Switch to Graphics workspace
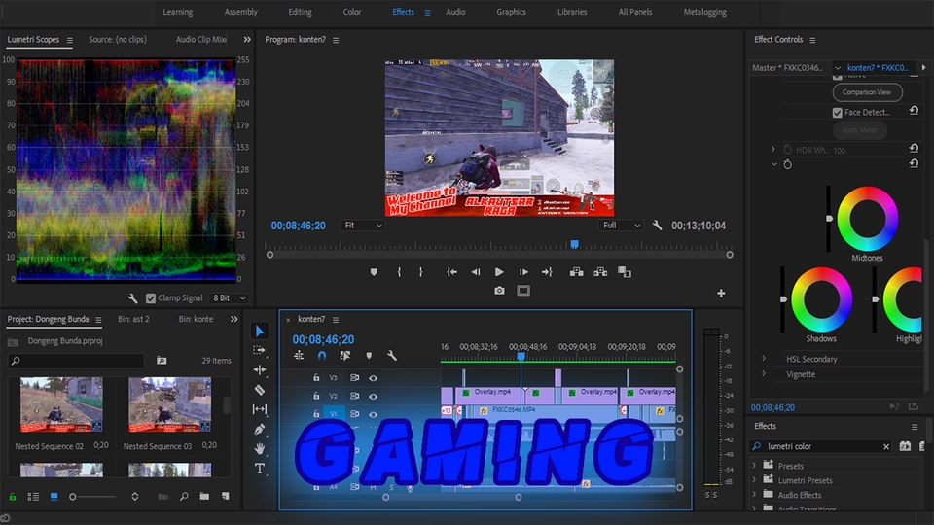The height and width of the screenshot is (525, 934). pyautogui.click(x=511, y=12)
